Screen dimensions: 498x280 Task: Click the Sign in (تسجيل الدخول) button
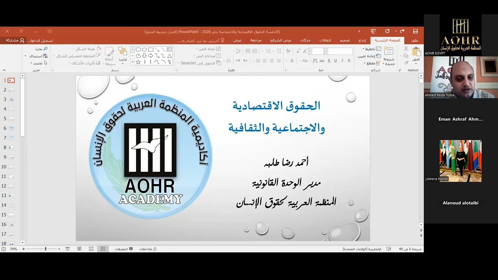(x=41, y=40)
